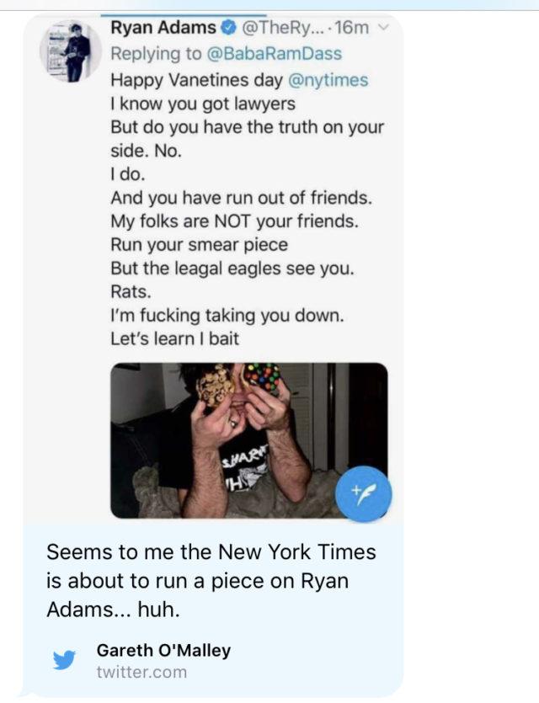Tap the "Run your smear piece" line
The height and width of the screenshot is (703, 539).
click(199, 246)
